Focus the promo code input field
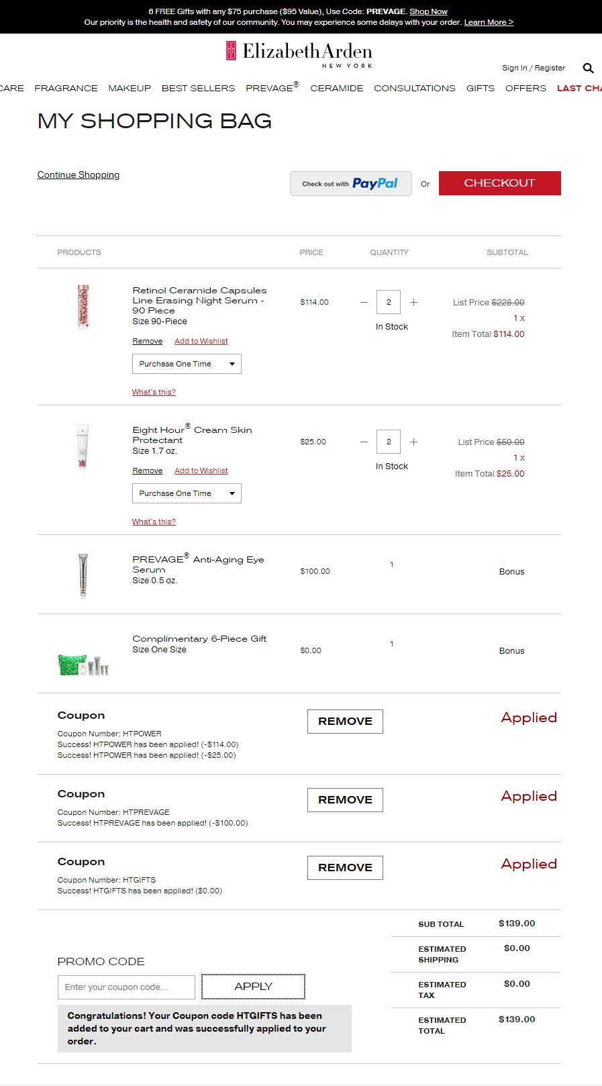602x1086 pixels. click(126, 987)
